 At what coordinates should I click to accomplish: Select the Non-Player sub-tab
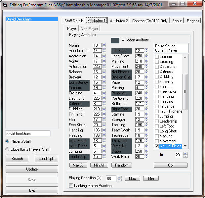click(89, 29)
